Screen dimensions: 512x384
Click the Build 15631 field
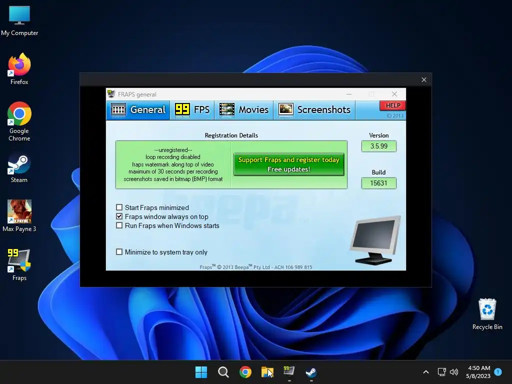pos(379,183)
